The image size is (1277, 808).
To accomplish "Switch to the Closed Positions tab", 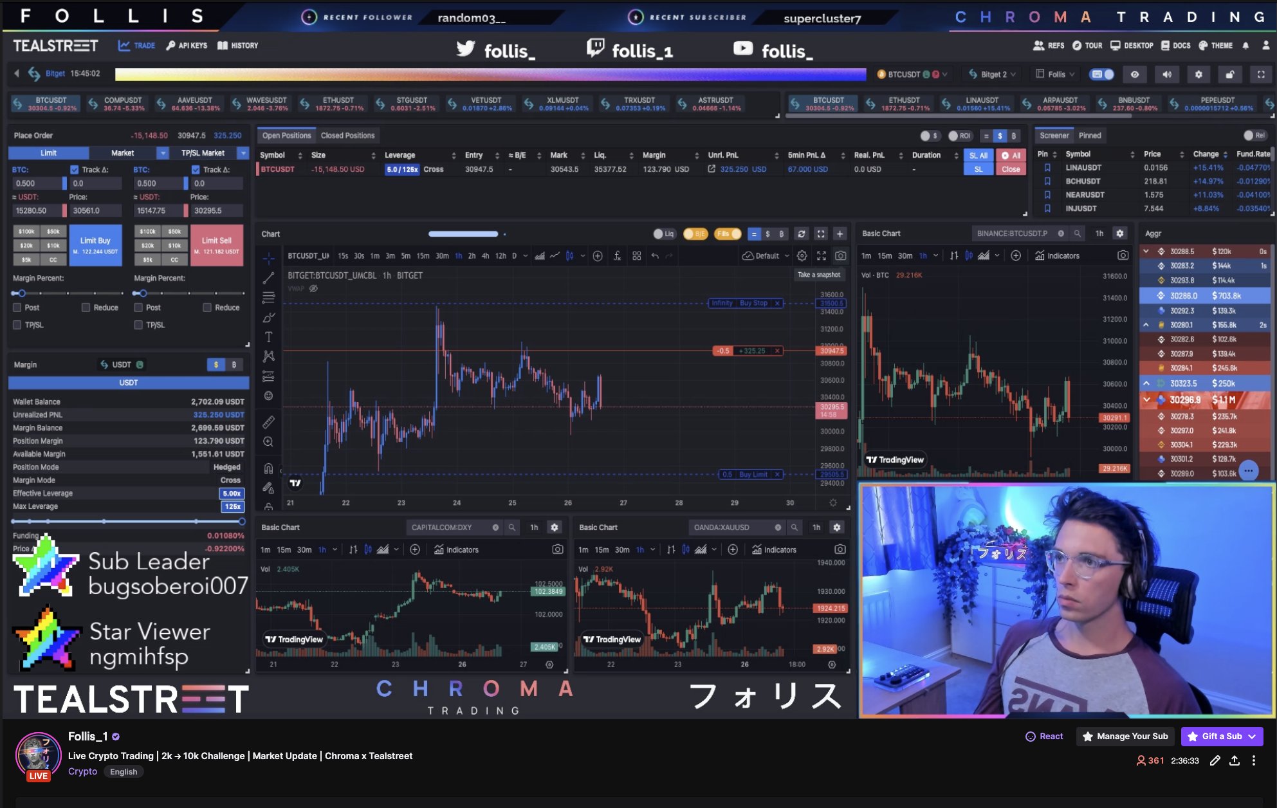I will click(347, 136).
